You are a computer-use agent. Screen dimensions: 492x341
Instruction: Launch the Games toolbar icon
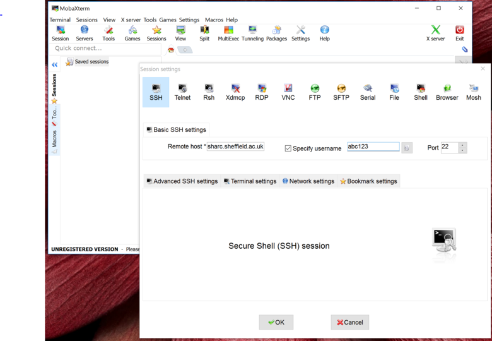[x=132, y=33]
